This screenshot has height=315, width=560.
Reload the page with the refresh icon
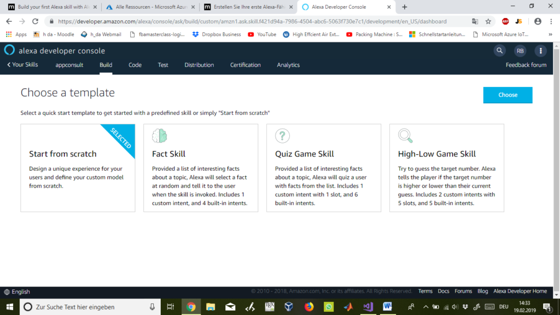[35, 21]
